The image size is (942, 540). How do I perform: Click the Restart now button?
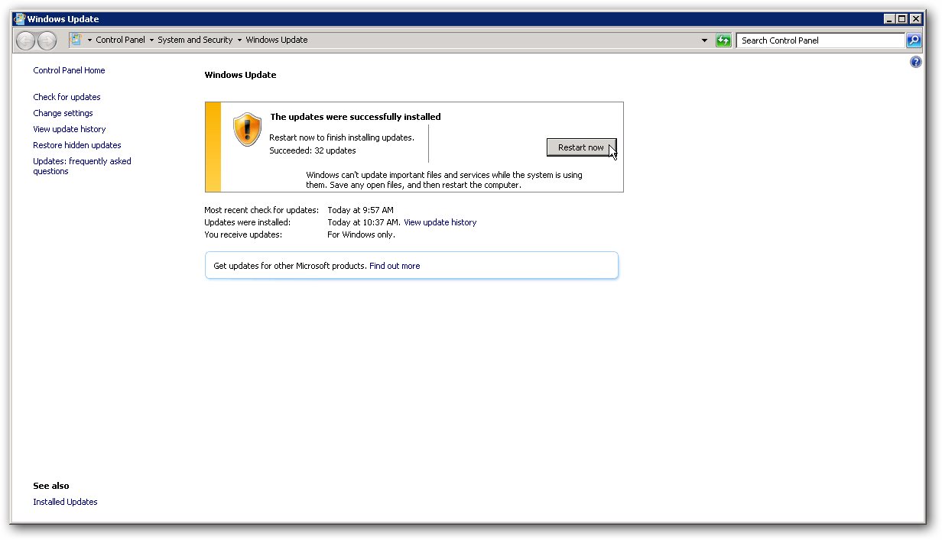tap(581, 147)
